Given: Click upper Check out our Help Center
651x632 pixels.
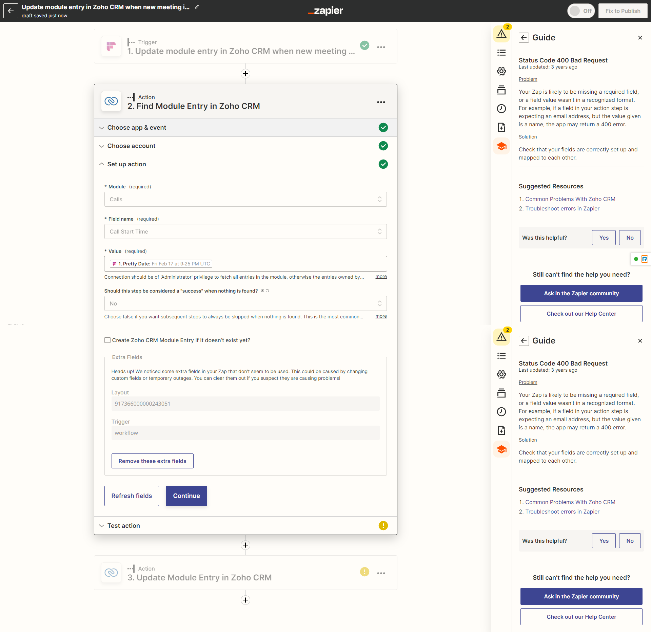Looking at the screenshot, I should pyautogui.click(x=581, y=314).
